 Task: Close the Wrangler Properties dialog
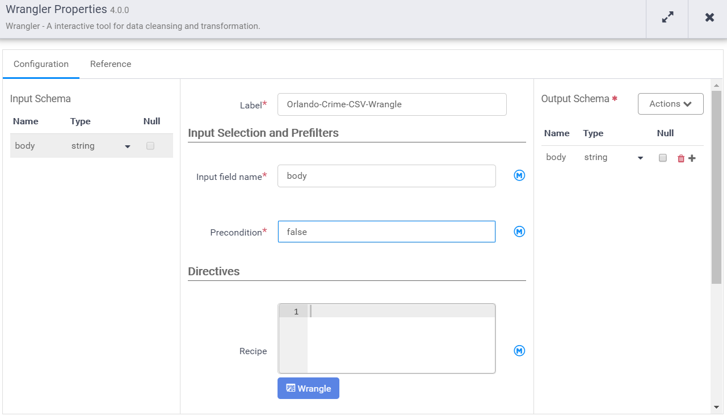click(x=709, y=18)
